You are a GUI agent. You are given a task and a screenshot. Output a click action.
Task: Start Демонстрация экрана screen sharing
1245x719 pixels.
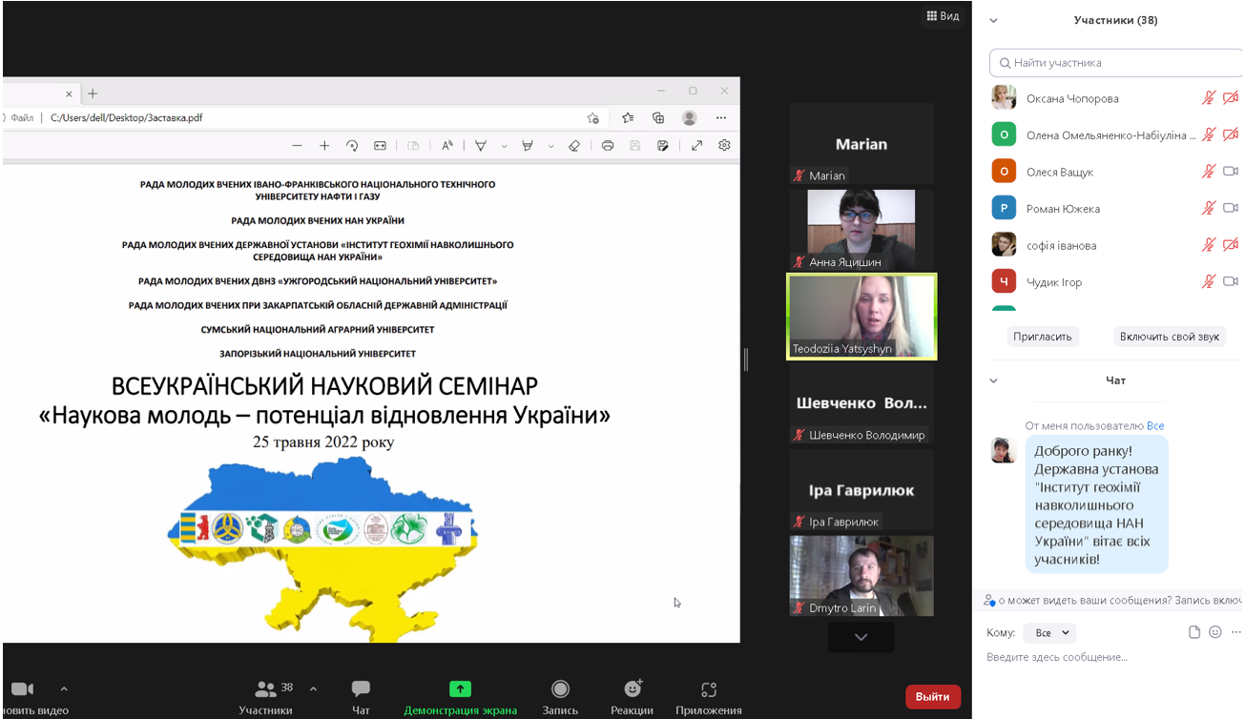pos(460,695)
